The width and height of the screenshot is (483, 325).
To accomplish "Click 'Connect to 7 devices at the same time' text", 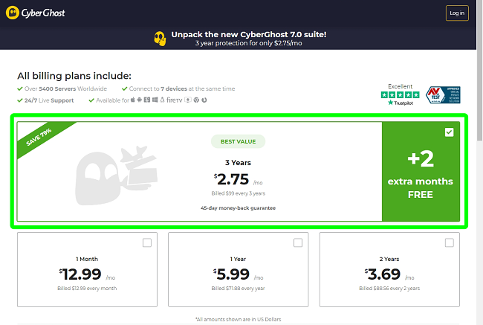I will point(182,89).
